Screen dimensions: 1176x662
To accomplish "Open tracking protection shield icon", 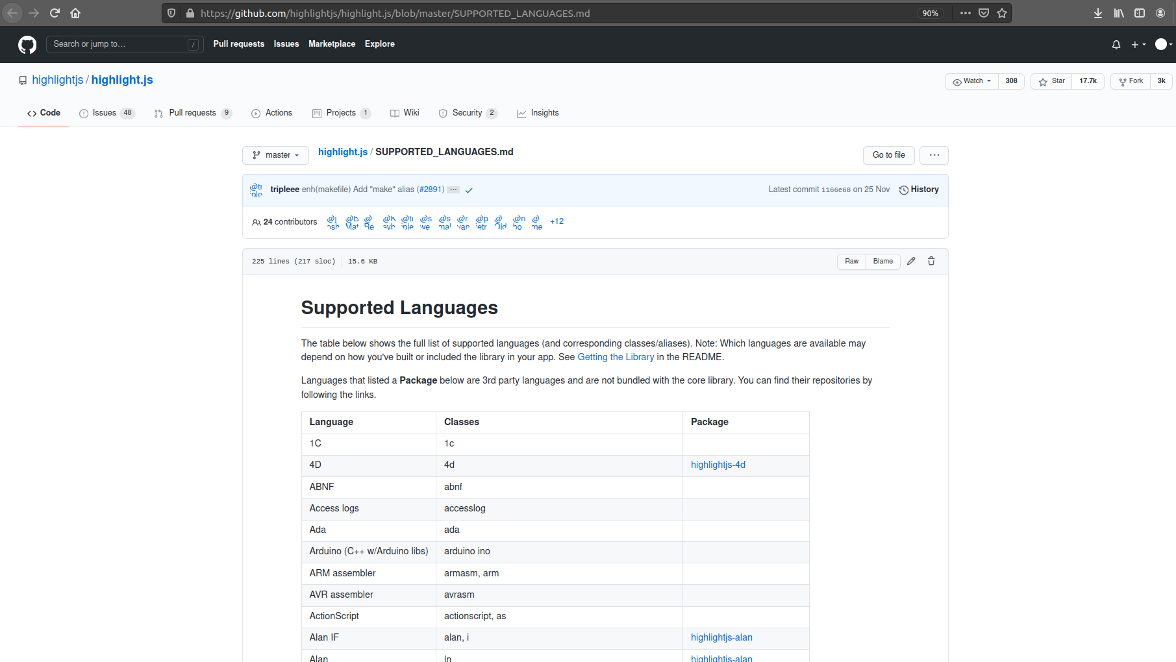I will pyautogui.click(x=171, y=13).
